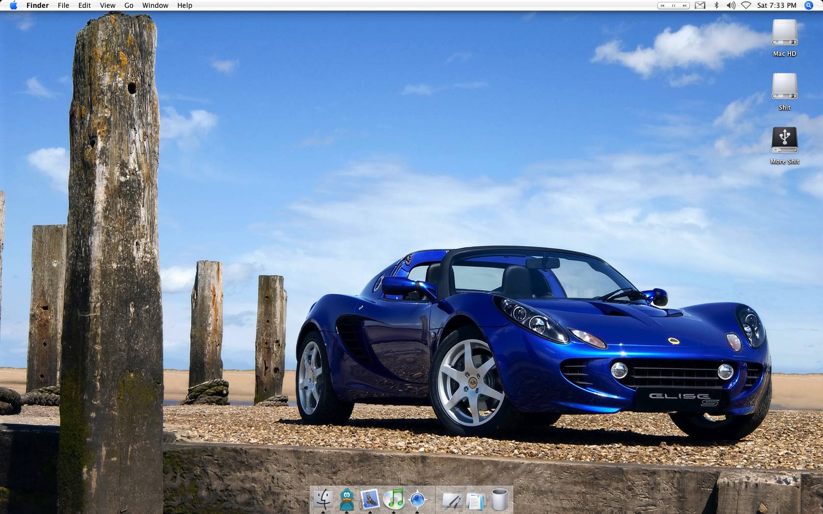
Task: Open the volume control in menu bar
Action: coord(731,5)
